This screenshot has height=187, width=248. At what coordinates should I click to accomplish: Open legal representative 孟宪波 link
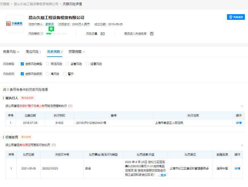(49, 24)
